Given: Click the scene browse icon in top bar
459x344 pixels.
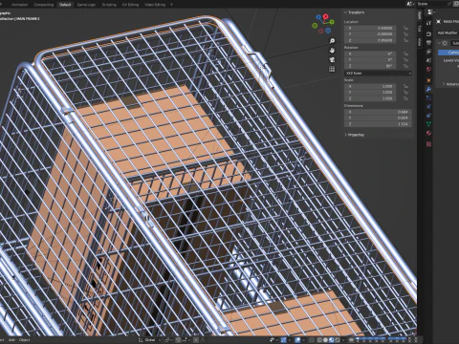Looking at the screenshot, I should point(410,4).
